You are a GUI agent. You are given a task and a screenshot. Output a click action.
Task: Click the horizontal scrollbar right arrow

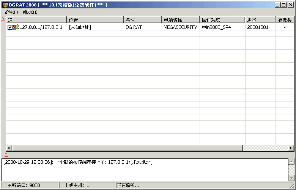(x=291, y=148)
